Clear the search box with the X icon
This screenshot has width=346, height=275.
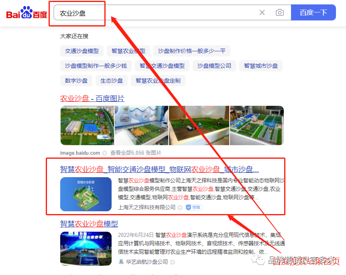(262, 12)
